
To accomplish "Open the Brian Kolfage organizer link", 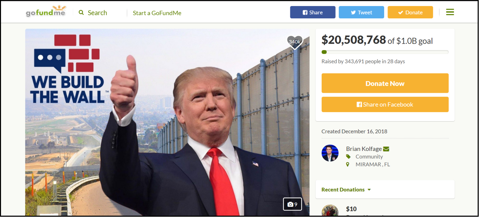I will coord(364,149).
